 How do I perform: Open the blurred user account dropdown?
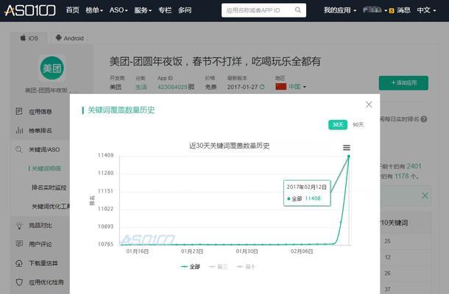(375, 10)
